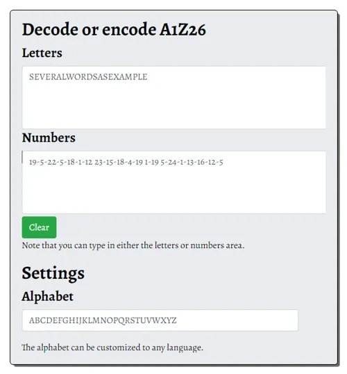Click the 5-24-1-13-16-12-5 number group
Viewport: 347px width, 374px height.
tap(192, 162)
